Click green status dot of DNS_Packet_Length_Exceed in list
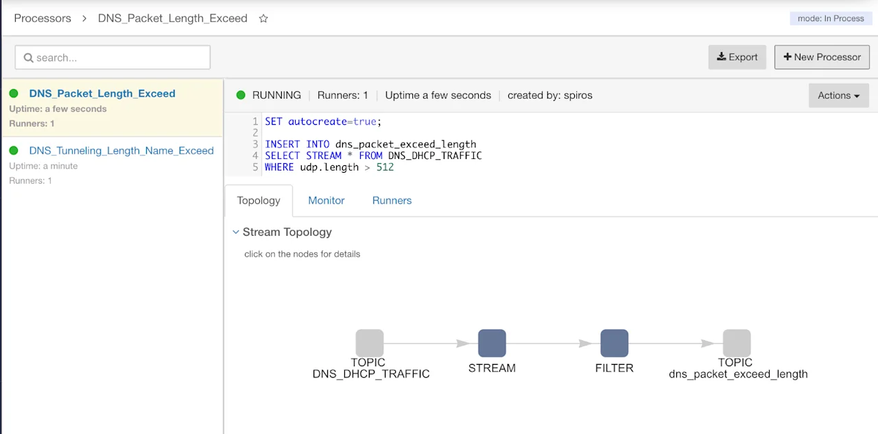The height and width of the screenshot is (434, 878). [14, 93]
